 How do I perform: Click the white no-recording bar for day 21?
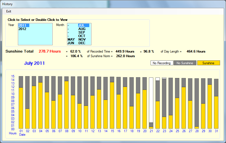(151, 100)
